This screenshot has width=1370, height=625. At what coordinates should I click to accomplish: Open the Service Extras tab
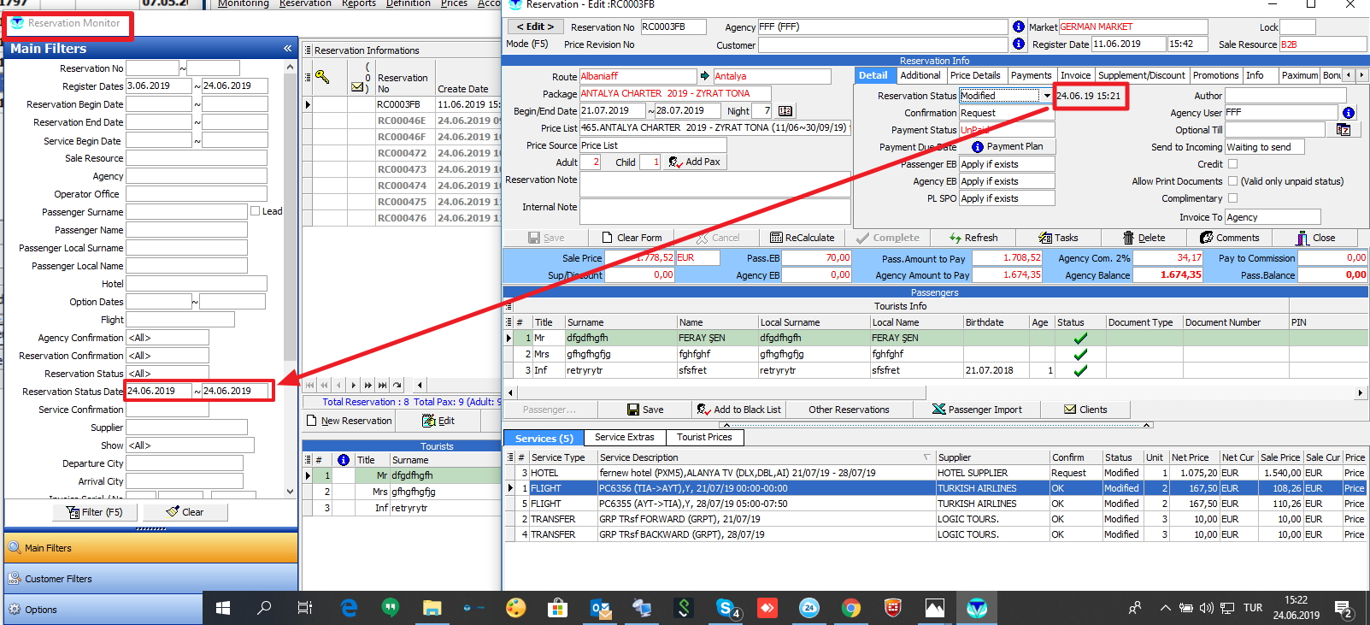[624, 437]
